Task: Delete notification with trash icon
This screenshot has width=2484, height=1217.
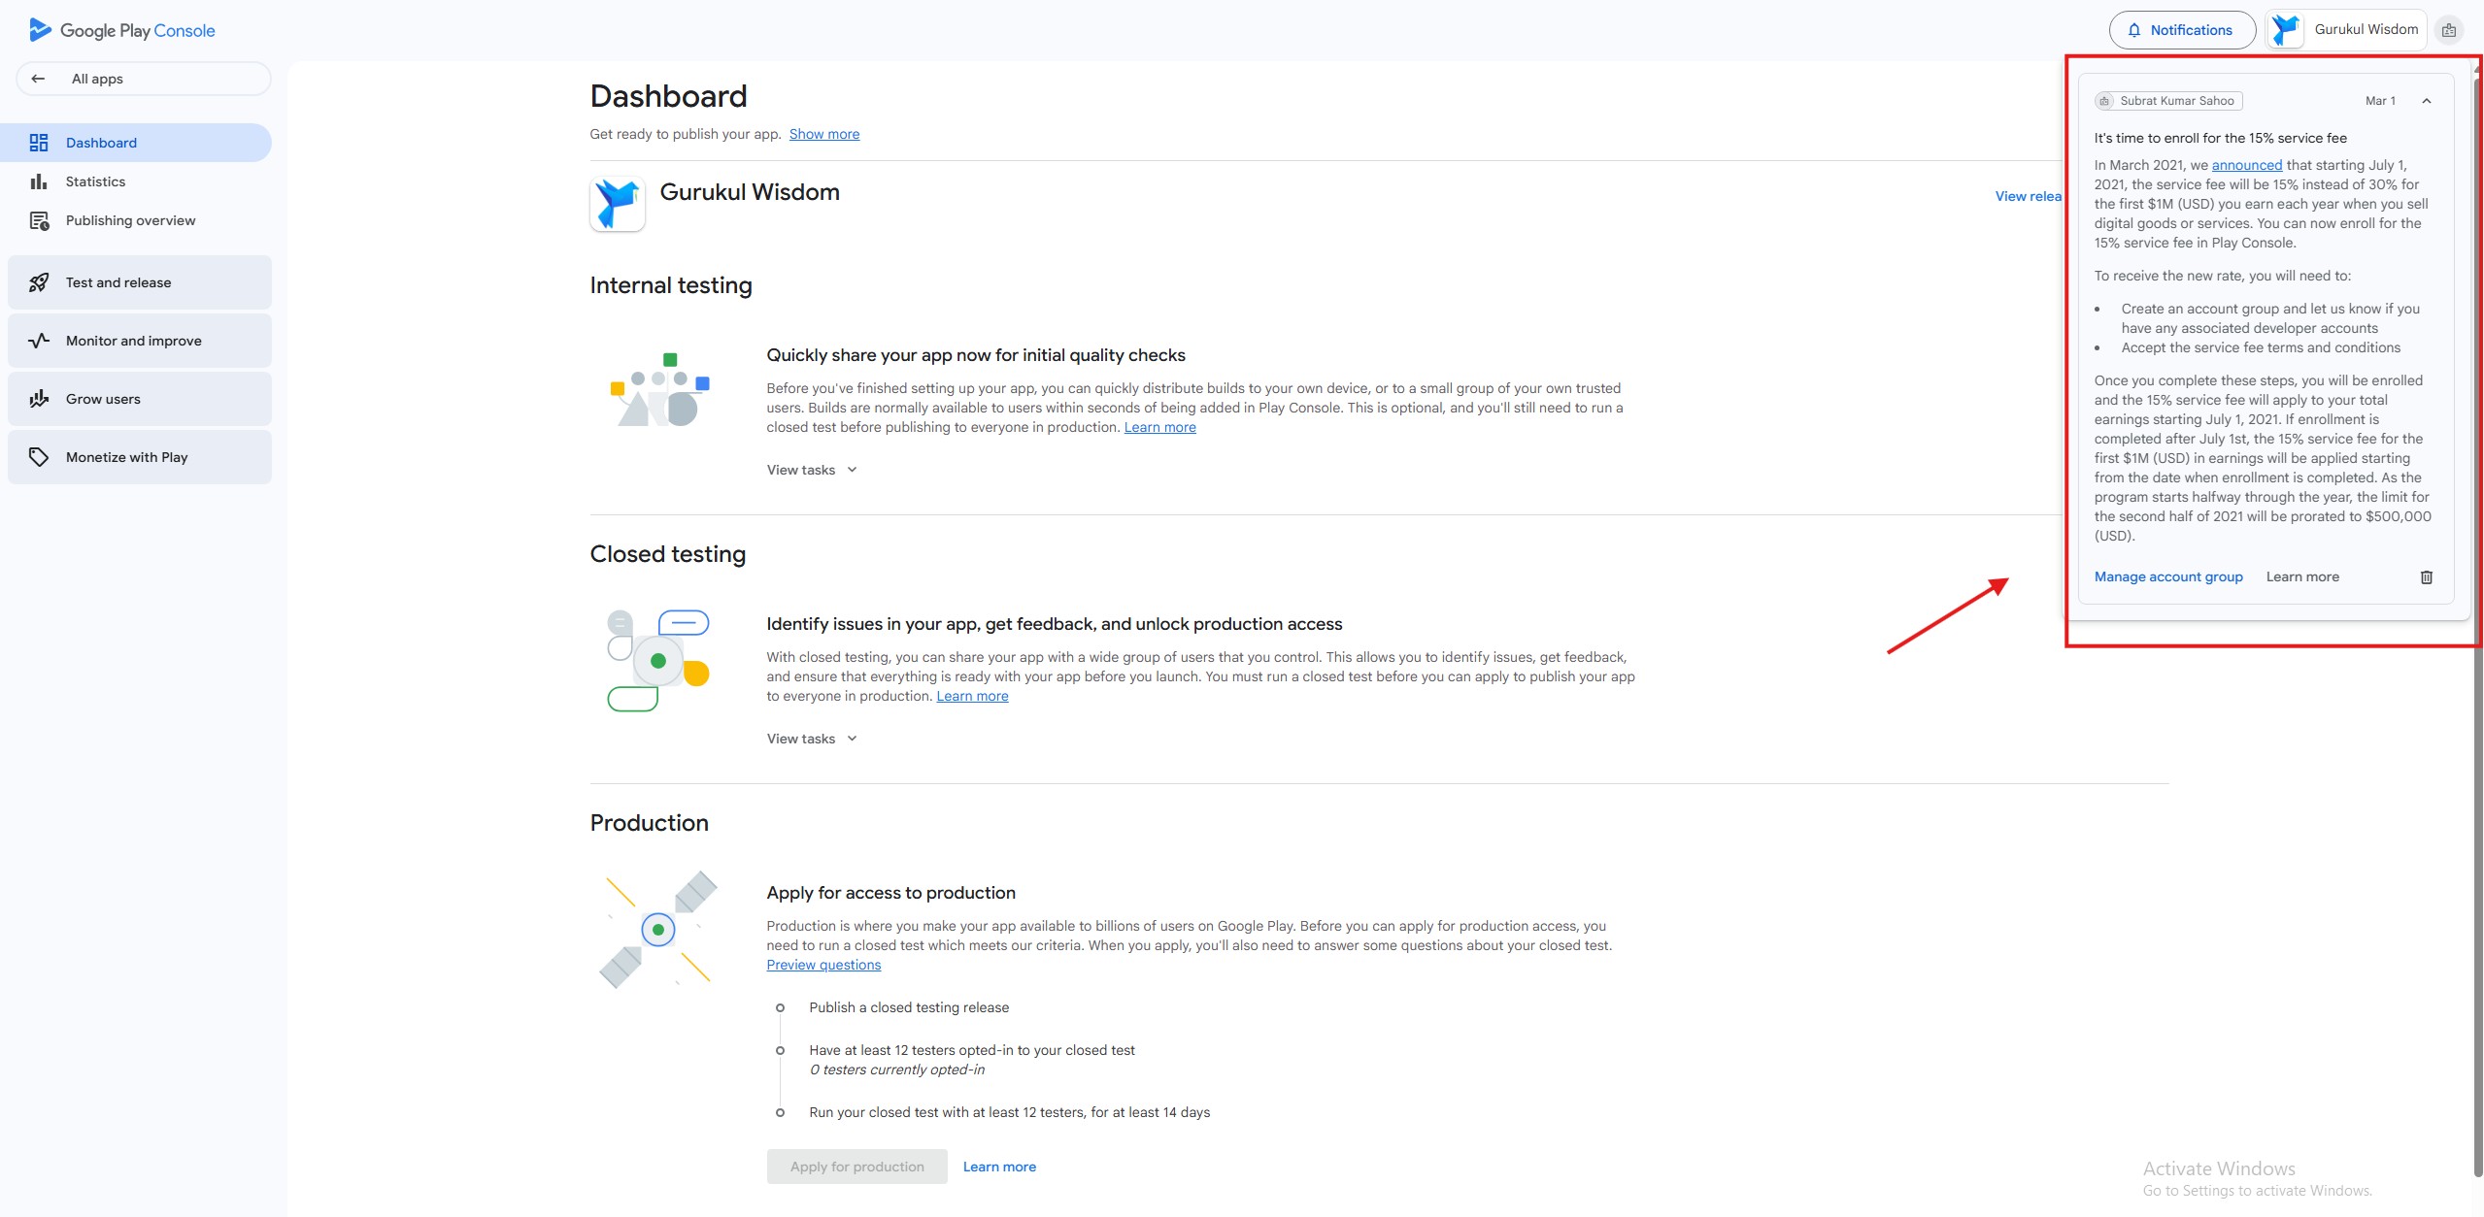Action: coord(2426,577)
